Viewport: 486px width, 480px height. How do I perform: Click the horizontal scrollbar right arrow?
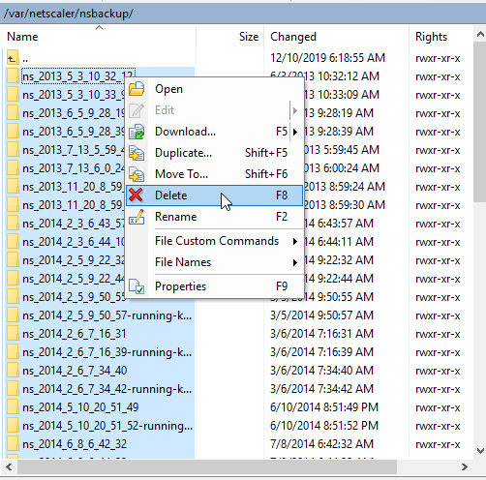464,466
